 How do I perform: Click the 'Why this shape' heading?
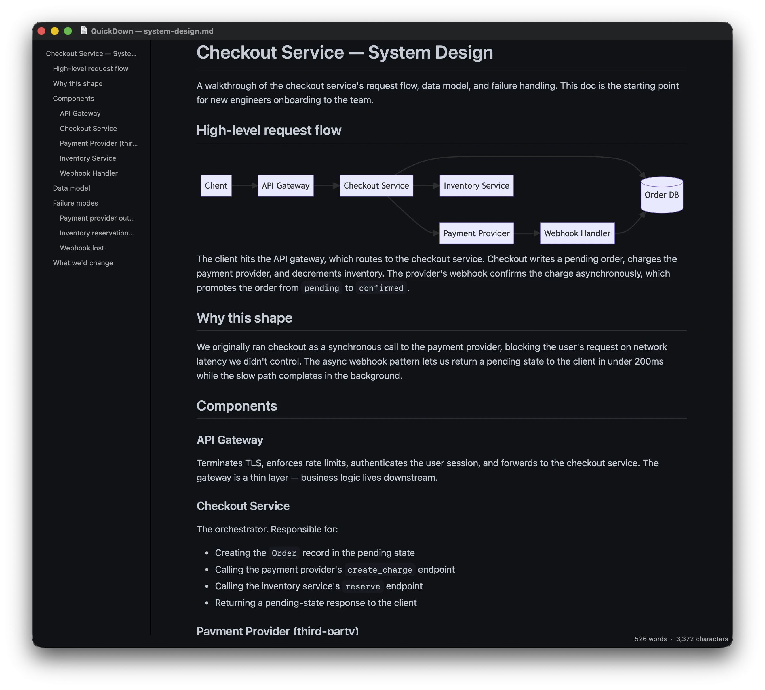[244, 318]
